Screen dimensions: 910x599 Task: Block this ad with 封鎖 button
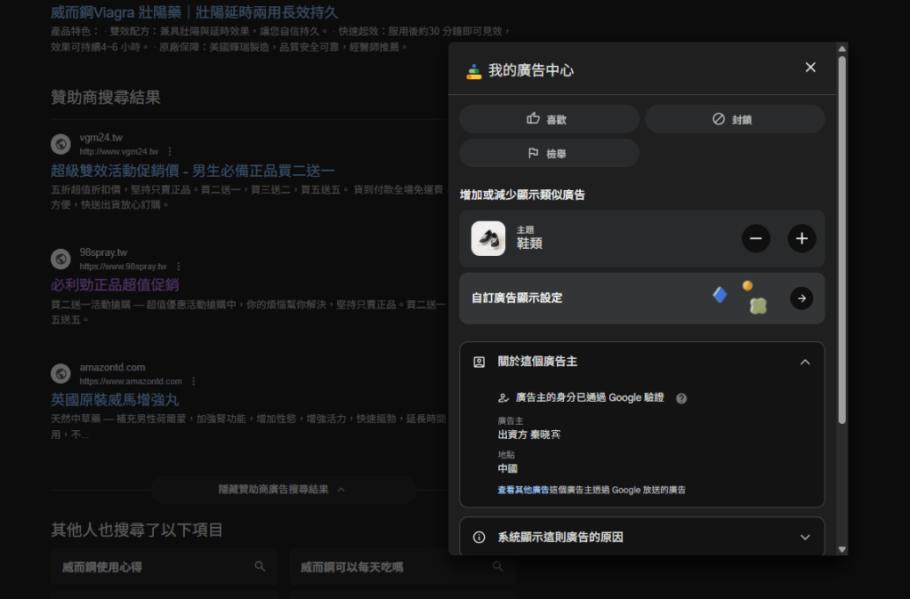click(x=734, y=119)
